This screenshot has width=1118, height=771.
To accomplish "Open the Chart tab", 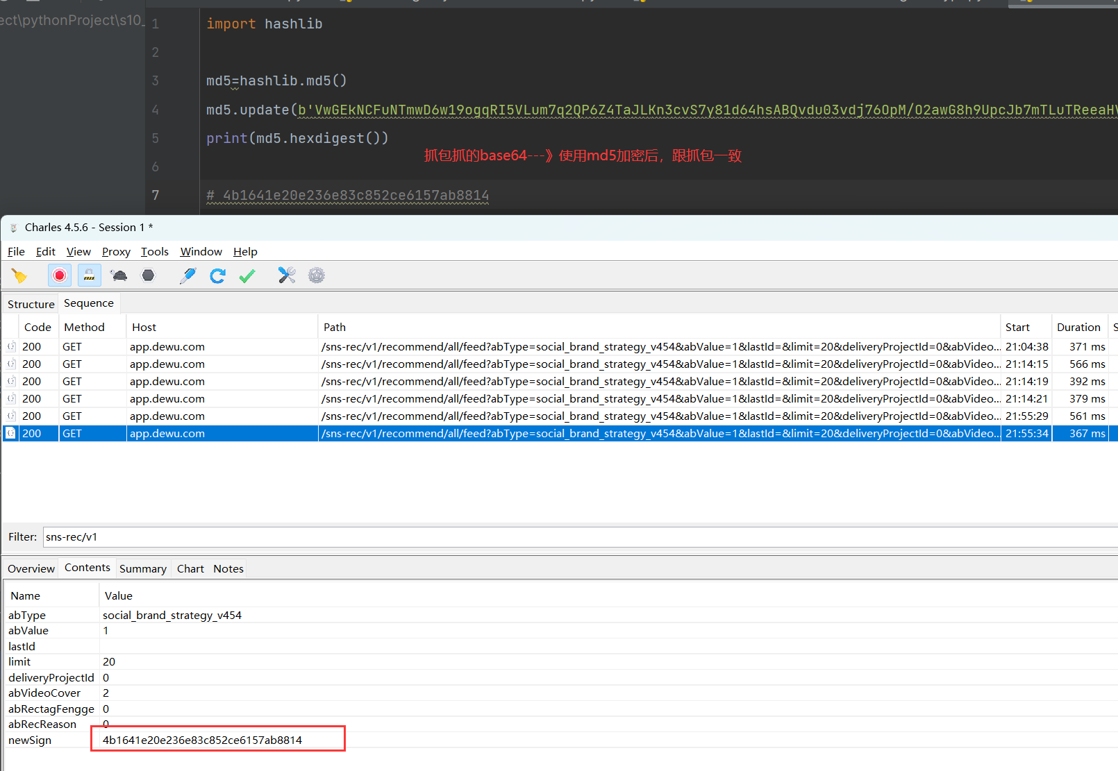I will coord(190,569).
